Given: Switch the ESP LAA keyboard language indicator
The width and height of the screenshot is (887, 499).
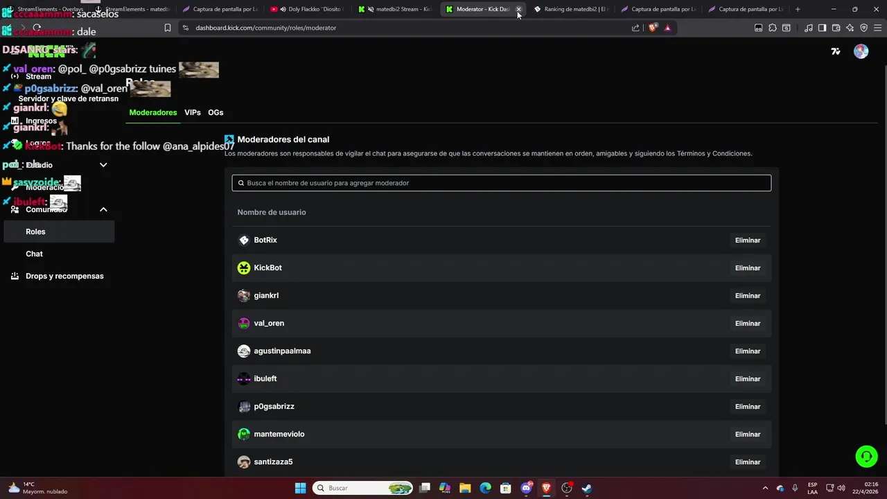Looking at the screenshot, I should (x=812, y=488).
